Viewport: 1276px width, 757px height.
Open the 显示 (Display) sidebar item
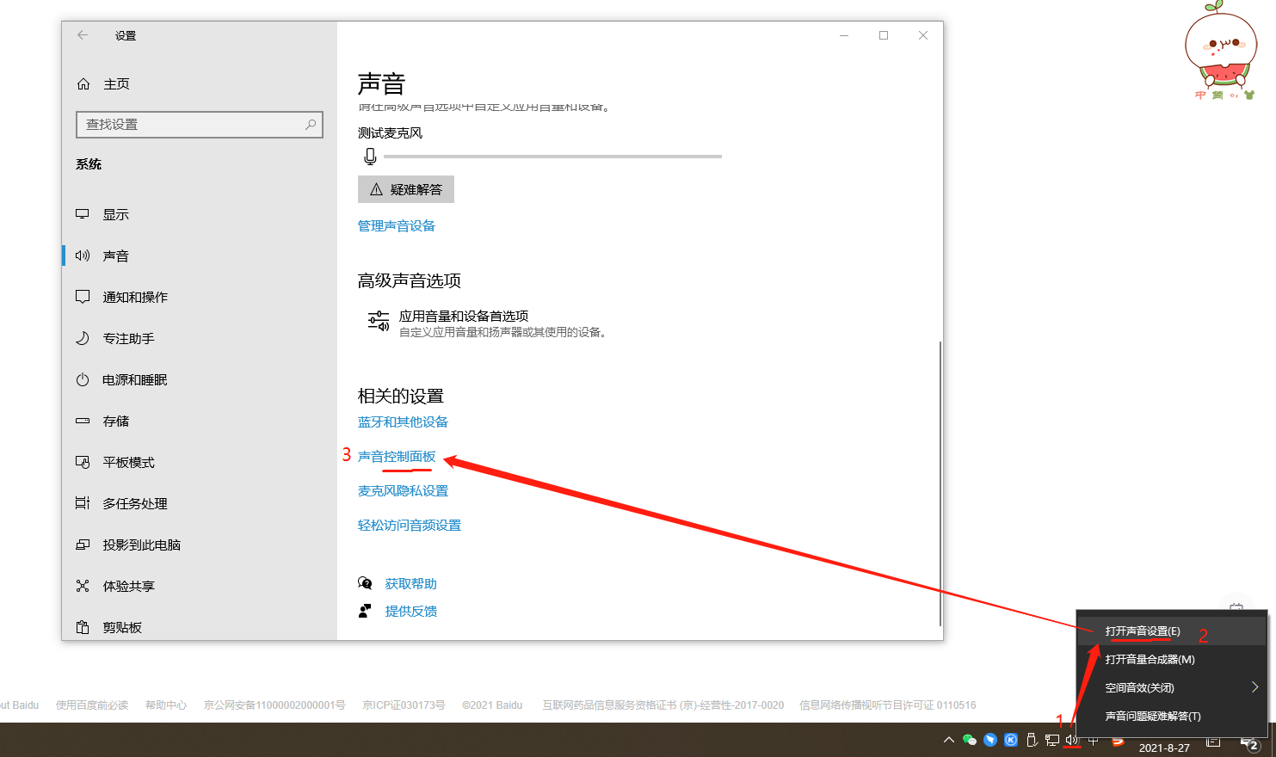coord(115,214)
